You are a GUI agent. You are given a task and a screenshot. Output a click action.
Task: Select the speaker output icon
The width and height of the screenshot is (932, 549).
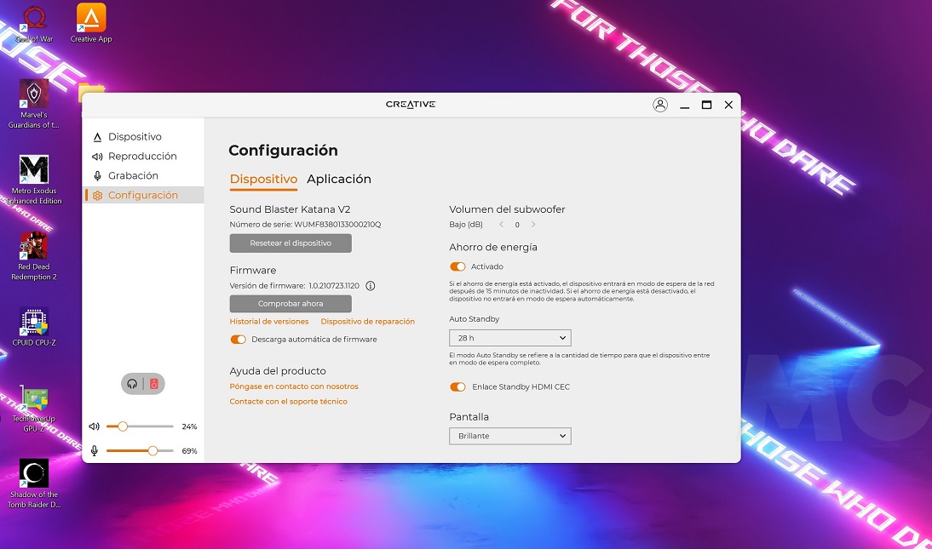[154, 384]
